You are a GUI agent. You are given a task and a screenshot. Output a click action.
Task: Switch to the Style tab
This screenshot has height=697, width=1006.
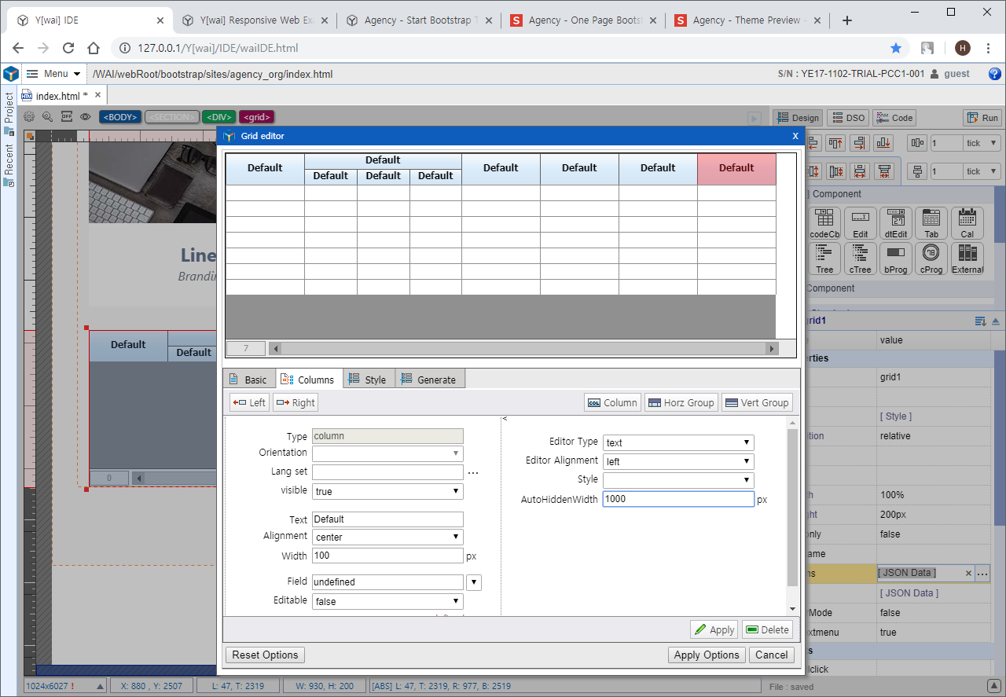click(x=368, y=380)
